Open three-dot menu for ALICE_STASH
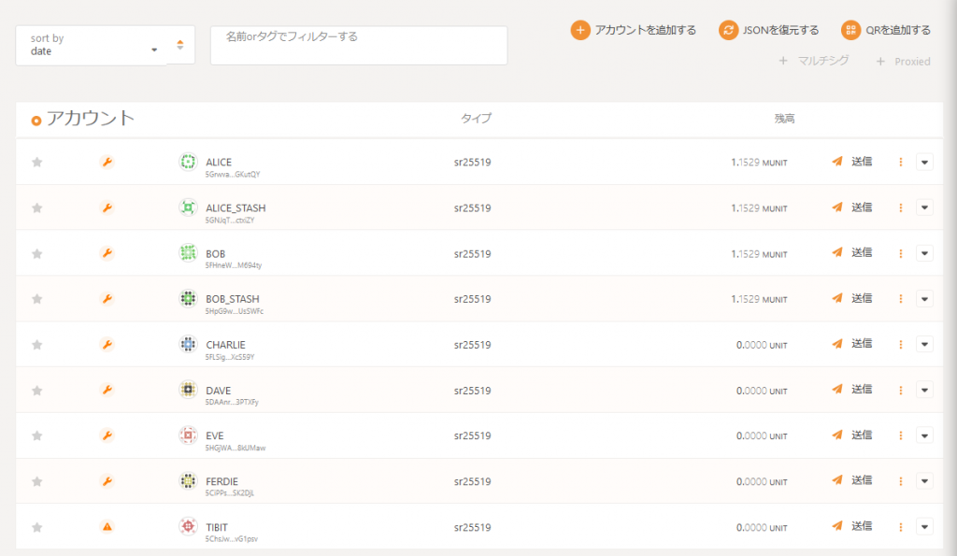This screenshot has height=556, width=957. point(901,207)
